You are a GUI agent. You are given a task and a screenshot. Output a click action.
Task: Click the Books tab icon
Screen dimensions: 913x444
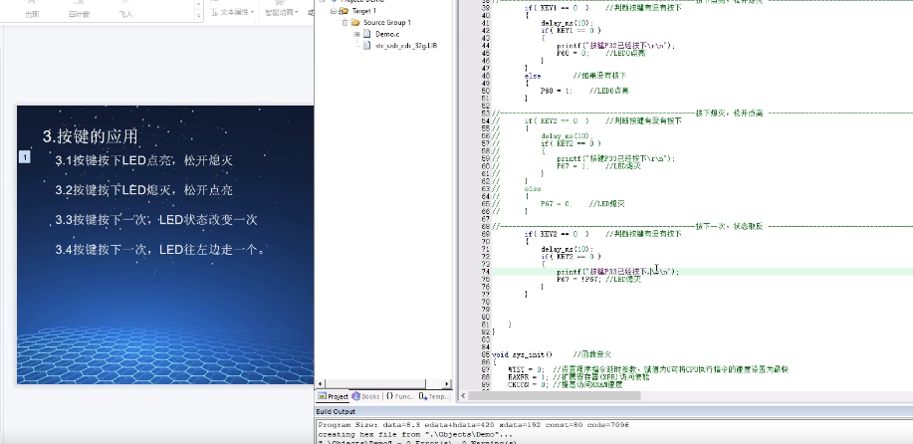(x=355, y=396)
